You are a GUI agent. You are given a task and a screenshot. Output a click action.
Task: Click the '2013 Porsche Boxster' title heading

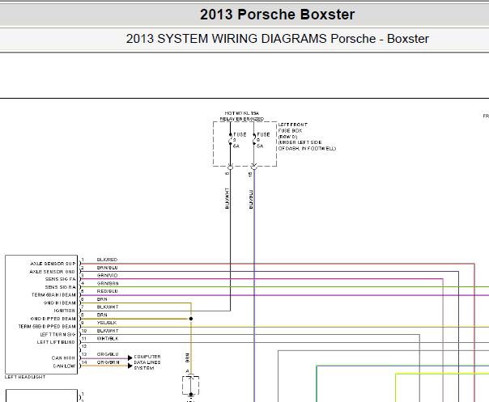pyautogui.click(x=277, y=15)
